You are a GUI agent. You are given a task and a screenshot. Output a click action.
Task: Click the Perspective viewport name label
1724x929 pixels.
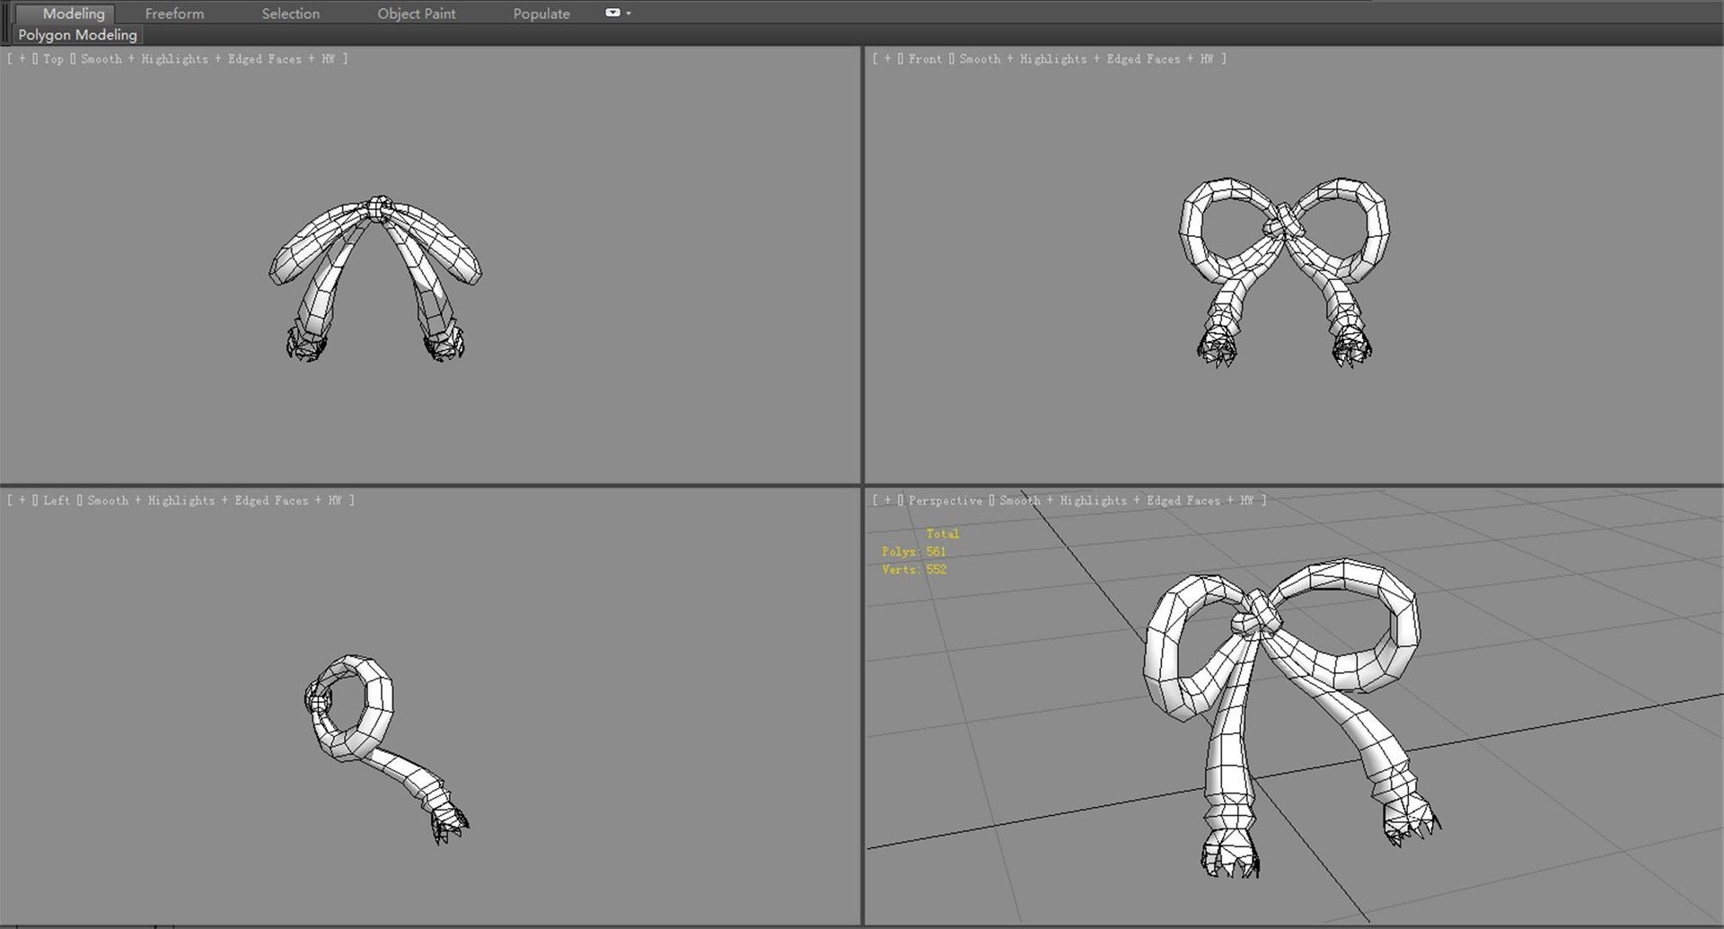[x=945, y=501]
